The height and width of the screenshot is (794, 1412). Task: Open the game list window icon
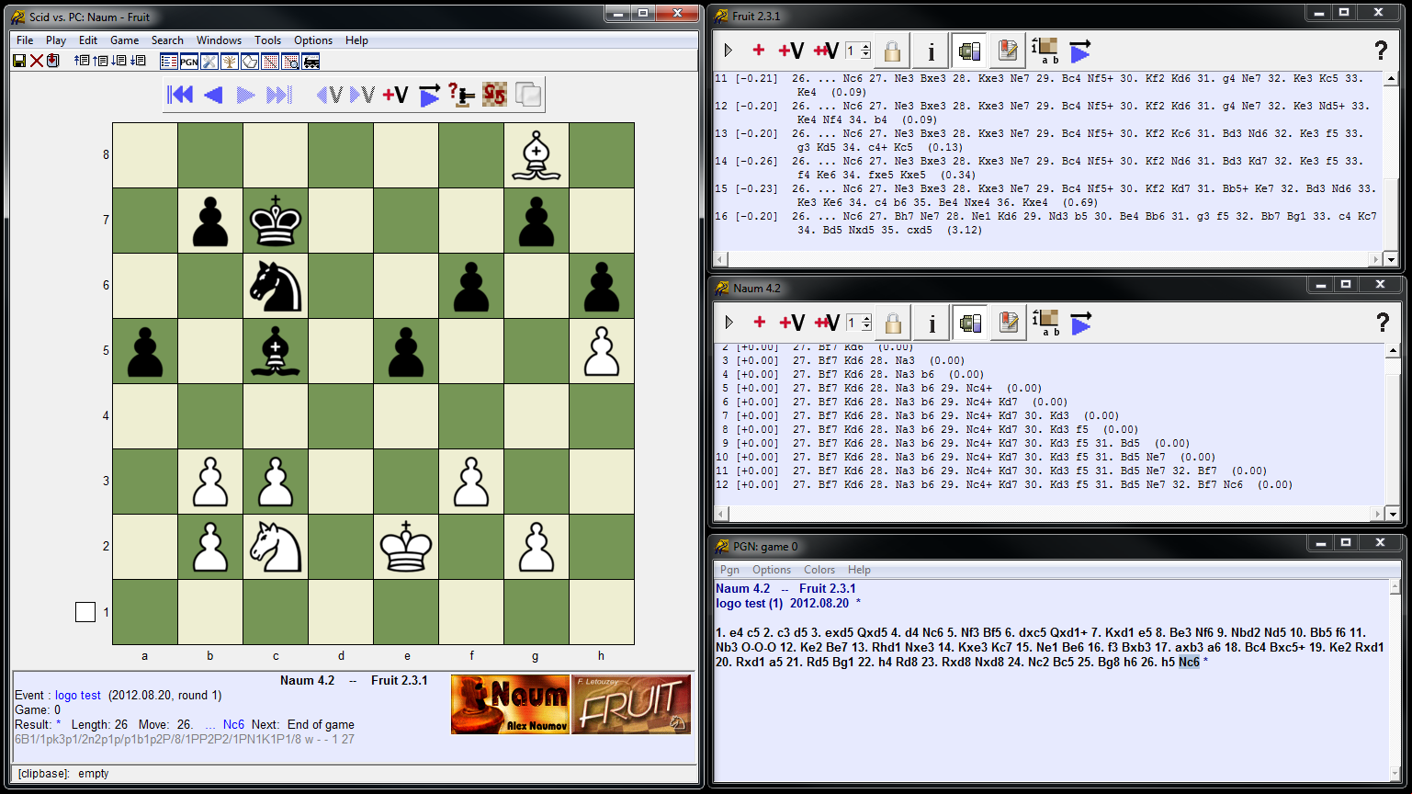point(169,62)
